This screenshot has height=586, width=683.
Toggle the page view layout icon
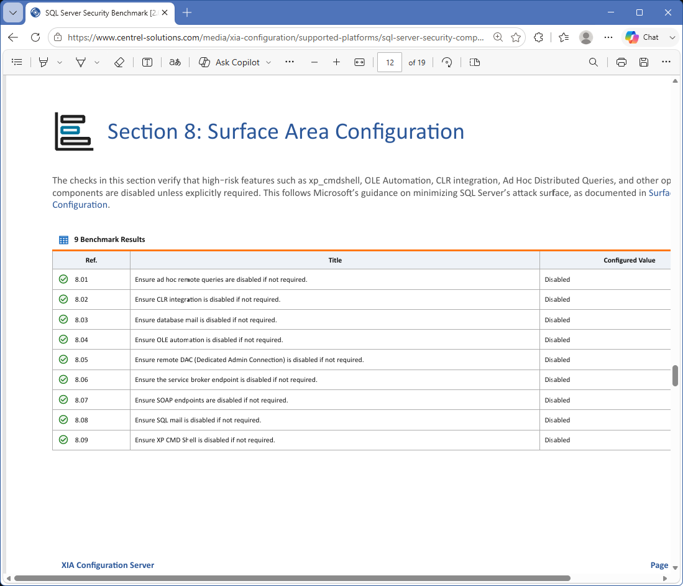475,62
